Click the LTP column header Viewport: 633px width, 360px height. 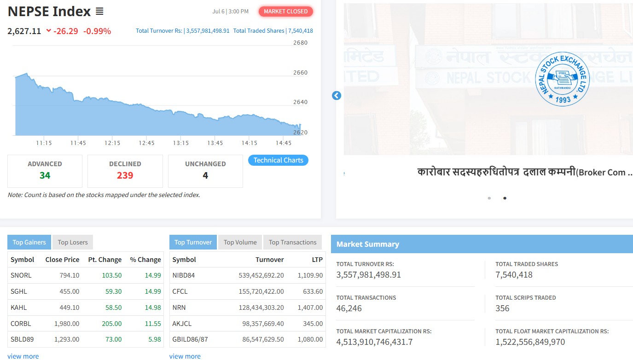pyautogui.click(x=317, y=260)
